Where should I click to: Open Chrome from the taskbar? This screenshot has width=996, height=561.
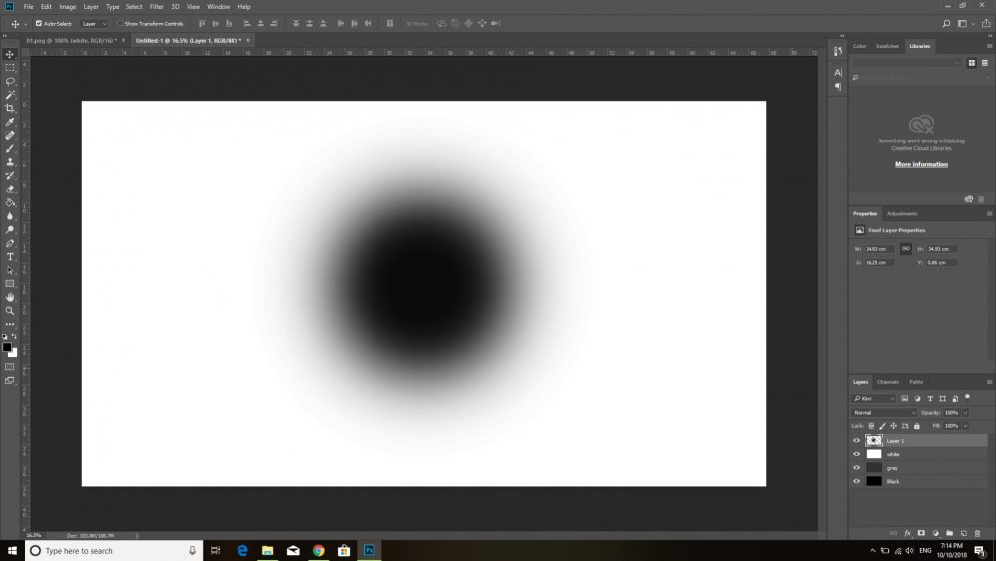(x=318, y=550)
